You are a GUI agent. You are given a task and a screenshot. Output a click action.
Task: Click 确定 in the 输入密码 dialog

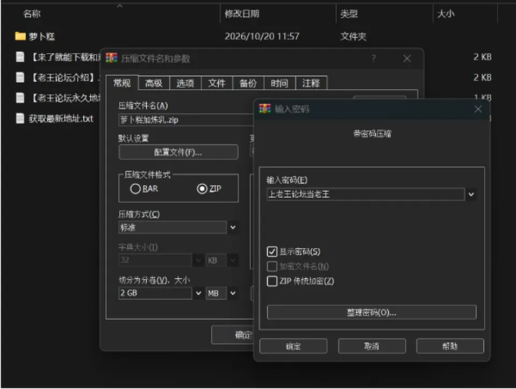click(293, 346)
